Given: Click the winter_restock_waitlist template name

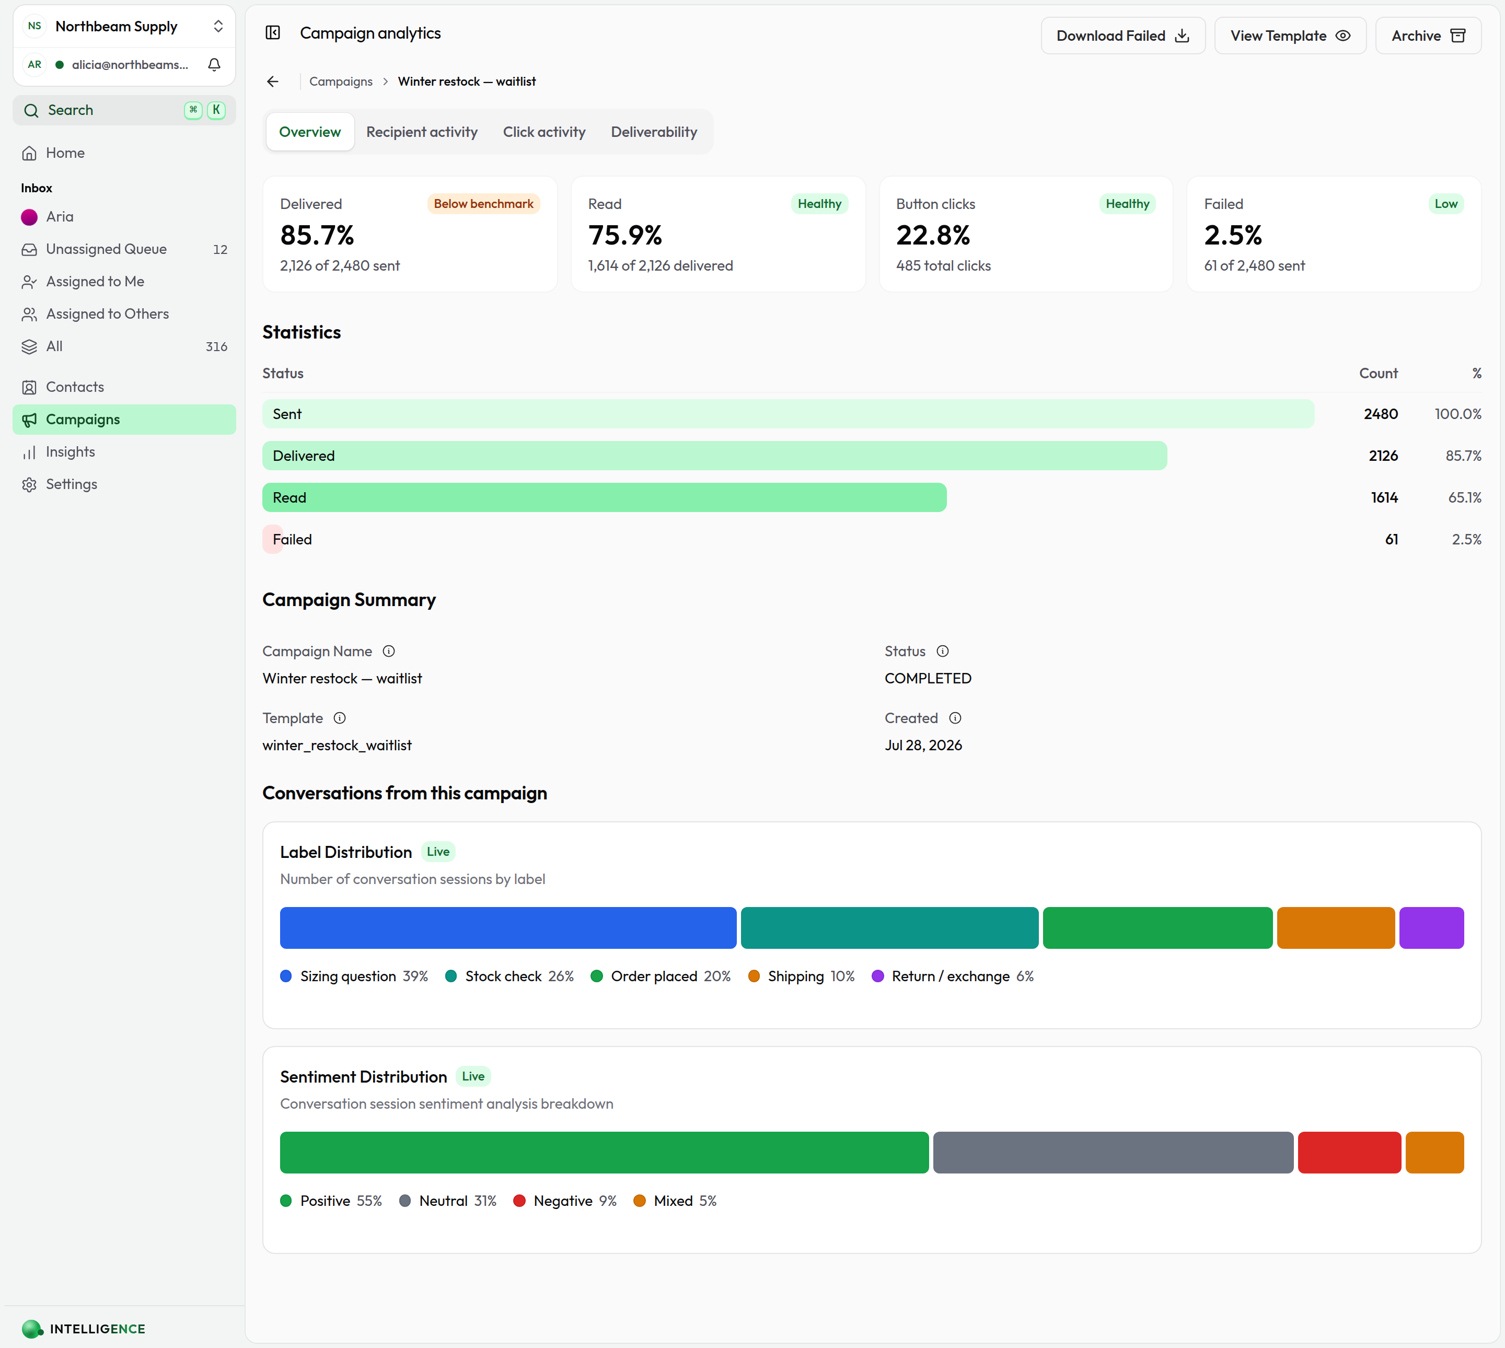Looking at the screenshot, I should pyautogui.click(x=337, y=745).
